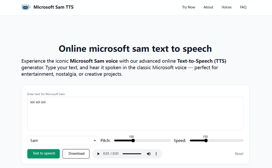The height and width of the screenshot is (168, 272).
Task: Click the audio seek bar
Action: point(132,154)
